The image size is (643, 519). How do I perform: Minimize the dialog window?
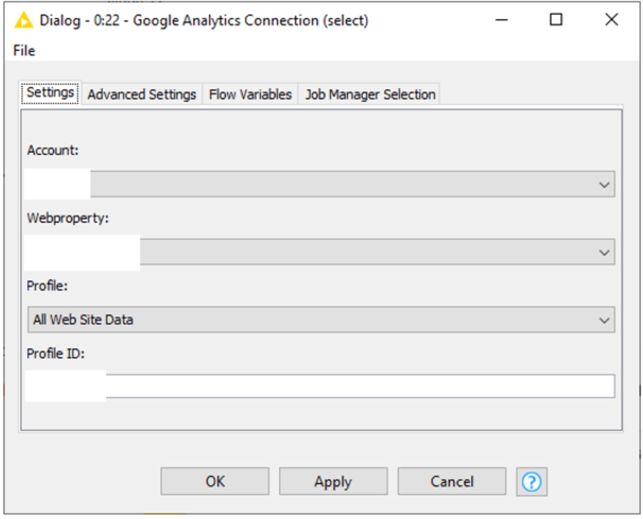[x=501, y=20]
